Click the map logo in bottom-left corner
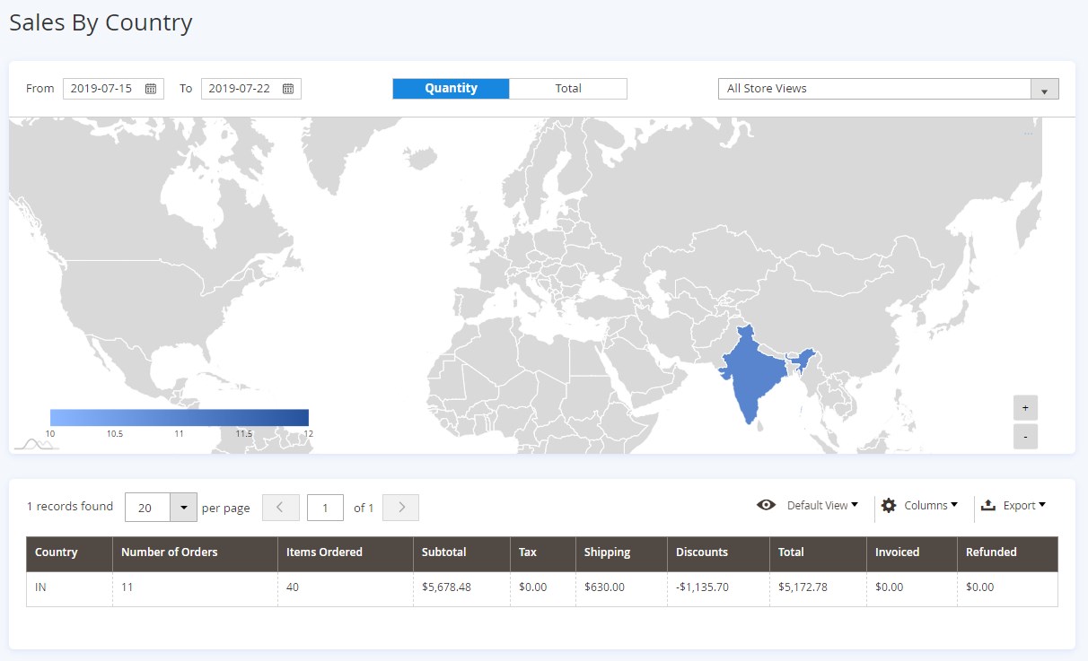The image size is (1088, 661). click(36, 443)
